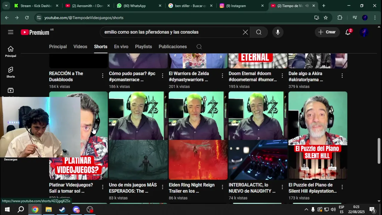Switch to channel Principal tab
Viewport: 382px width, 215px height.
click(58, 47)
